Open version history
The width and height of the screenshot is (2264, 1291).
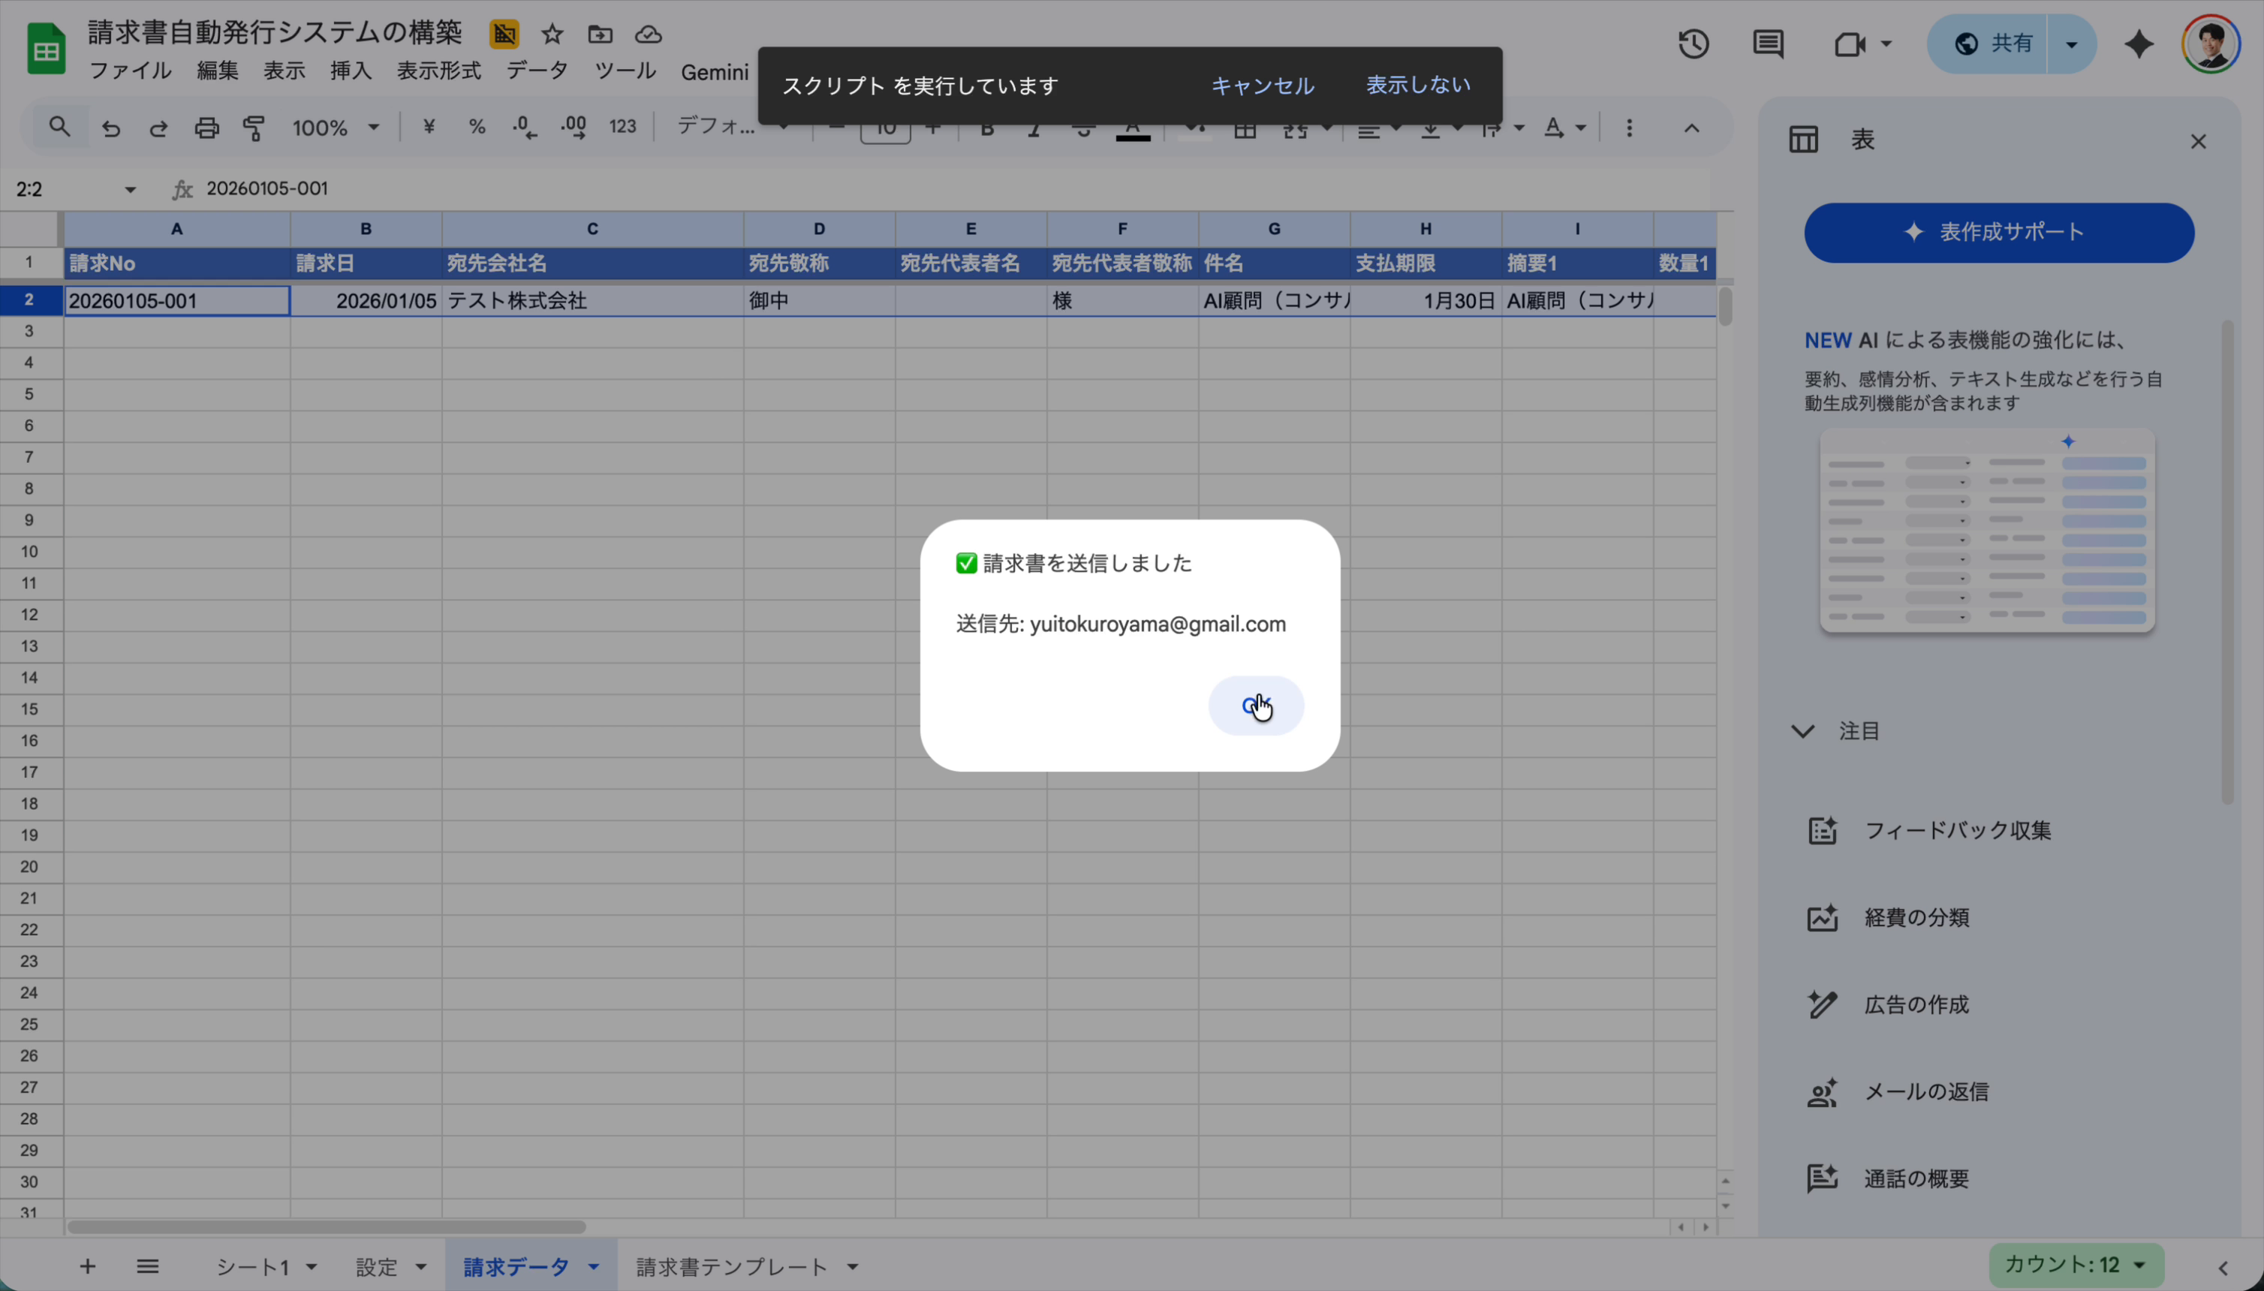pos(1692,43)
